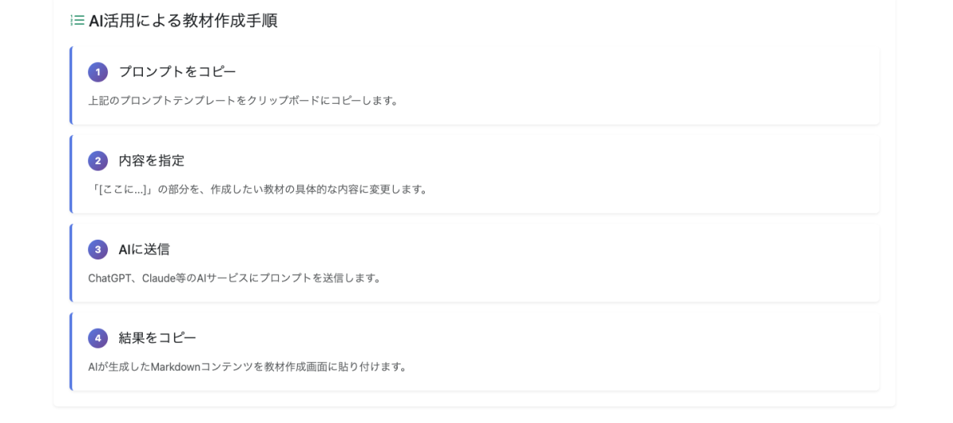Click the 「[ここに...]」 instruction description text

[258, 190]
